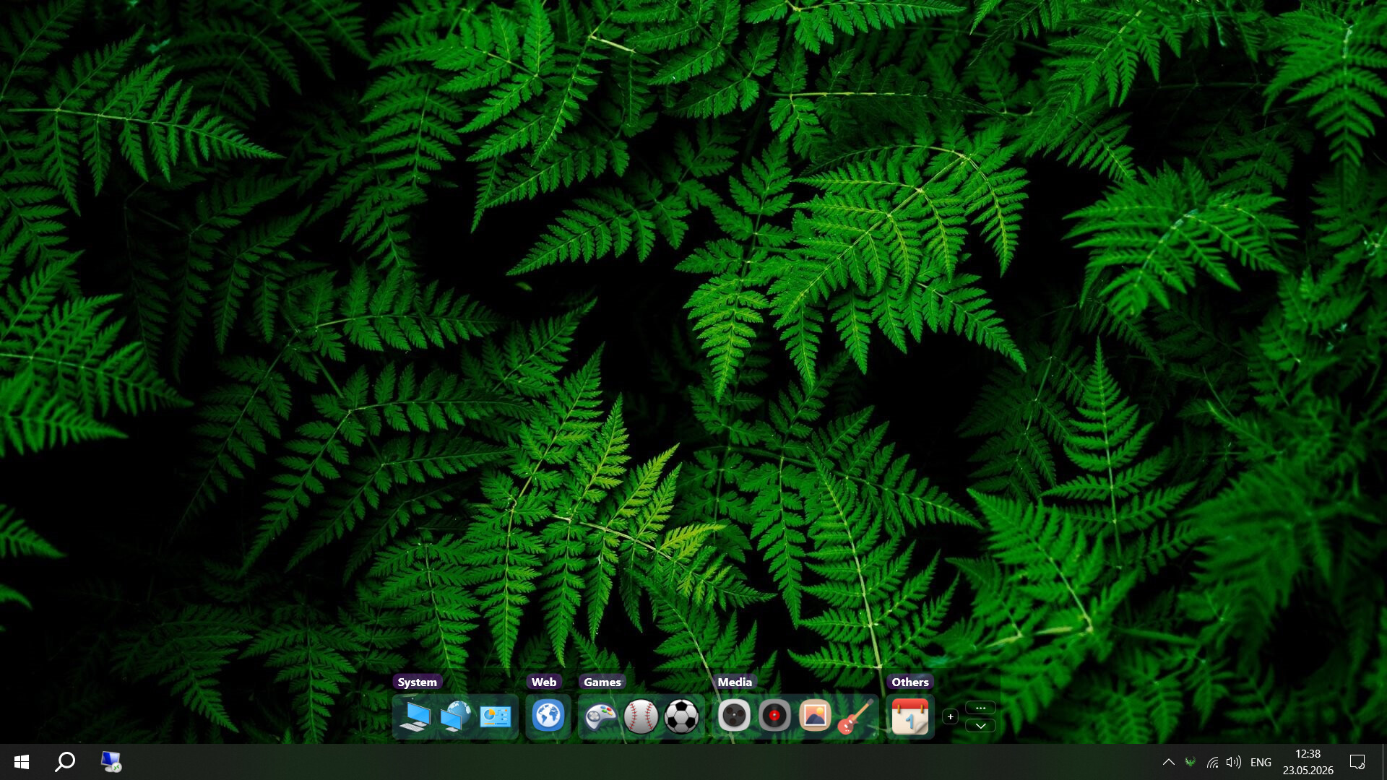Open the dock's three-dots options button
The width and height of the screenshot is (1387, 780).
(x=980, y=708)
